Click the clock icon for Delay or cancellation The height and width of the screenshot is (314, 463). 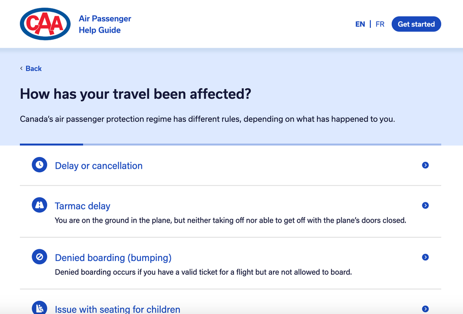(40, 165)
